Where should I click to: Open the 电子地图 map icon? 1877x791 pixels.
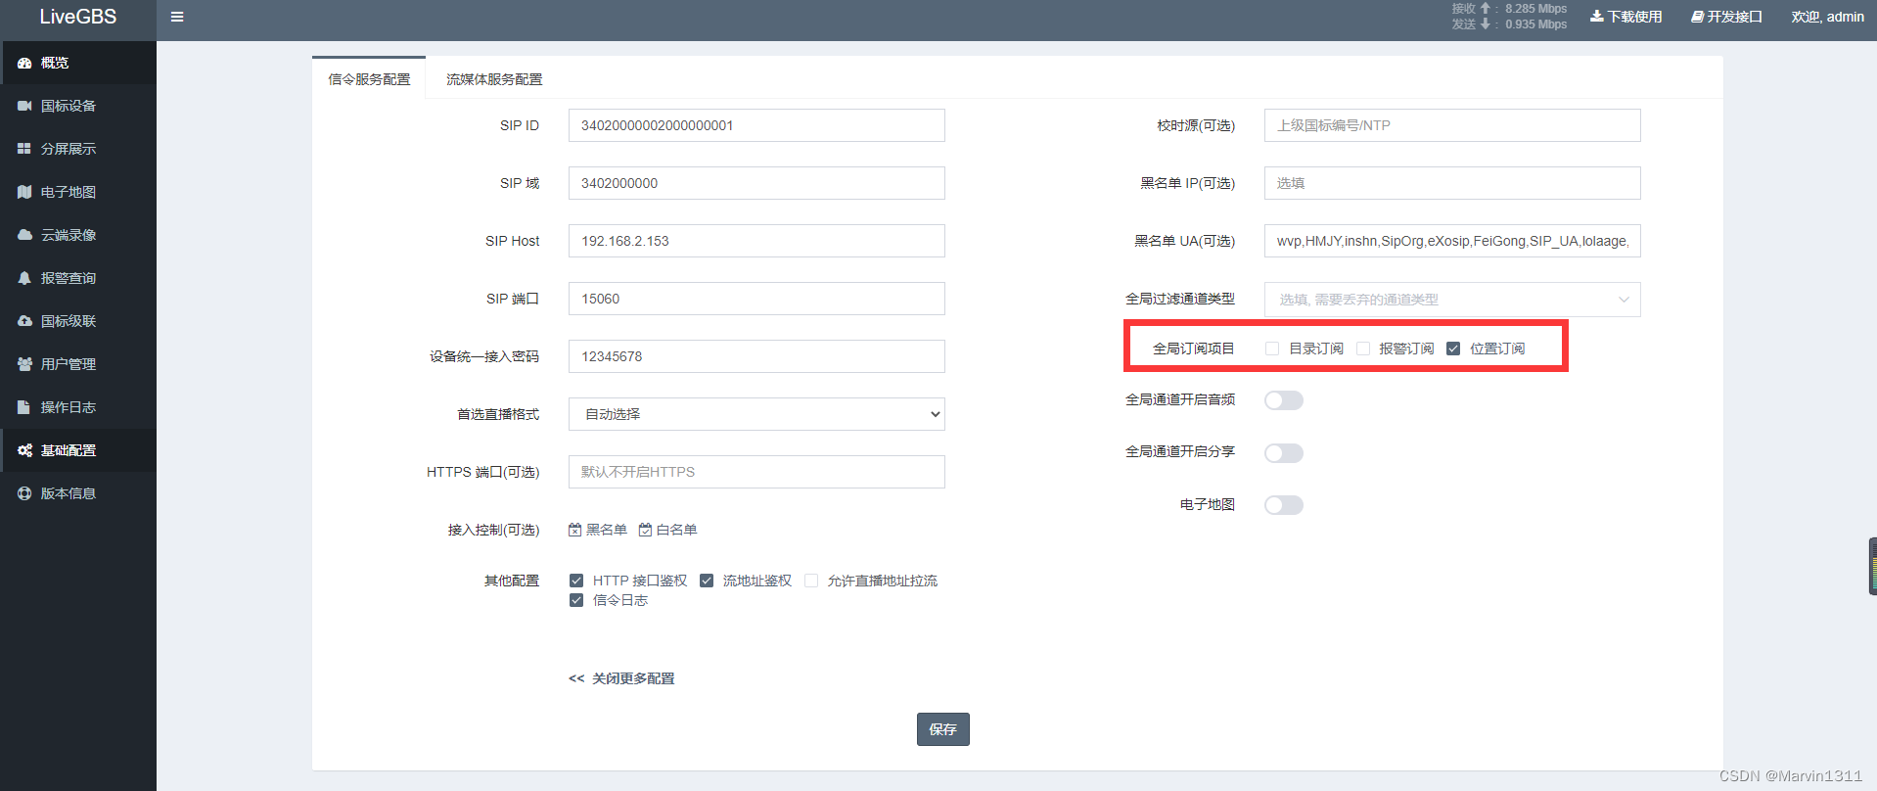(x=24, y=192)
